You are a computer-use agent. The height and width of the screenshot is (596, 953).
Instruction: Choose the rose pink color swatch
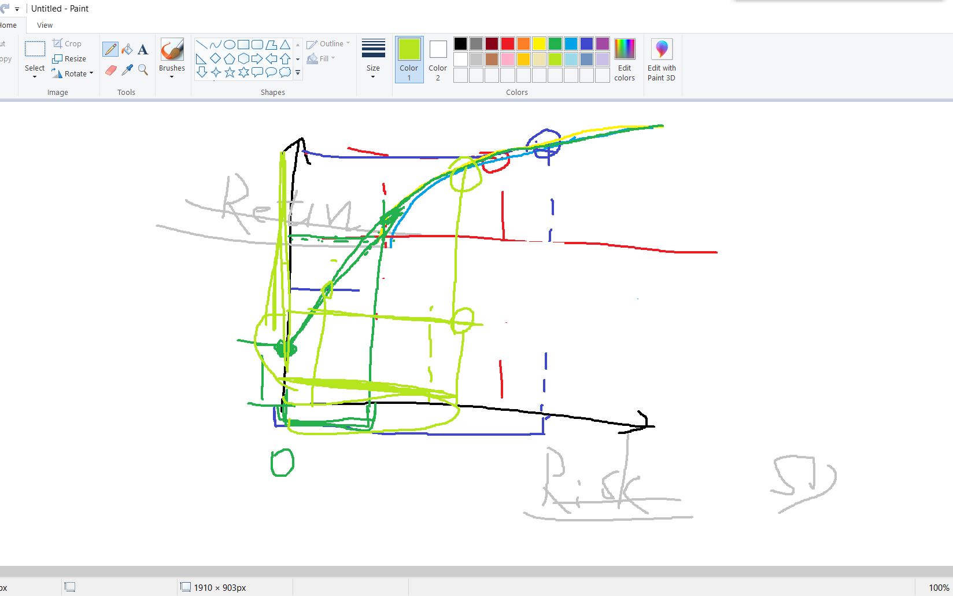508,60
